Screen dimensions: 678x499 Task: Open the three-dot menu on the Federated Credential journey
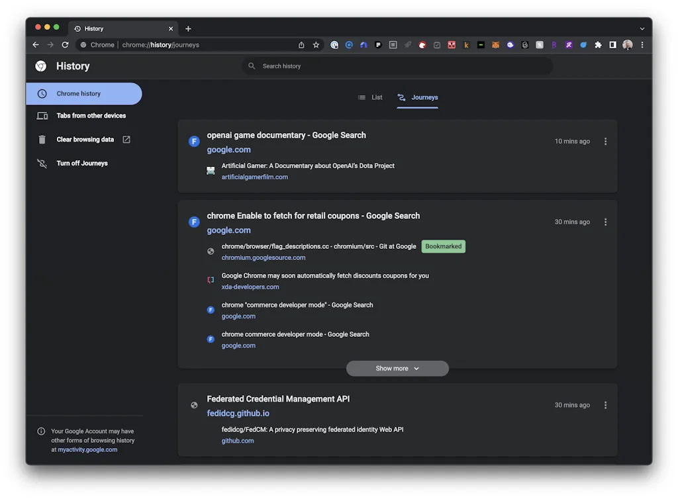click(x=605, y=404)
